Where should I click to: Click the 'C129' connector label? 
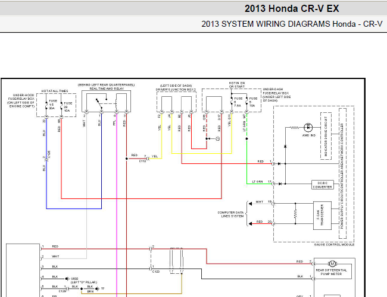click(x=63, y=291)
